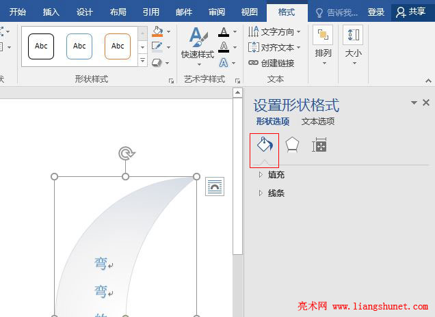This screenshot has height=317, width=435.
Task: Close the 设置形状格式 pane
Action: tap(426, 102)
